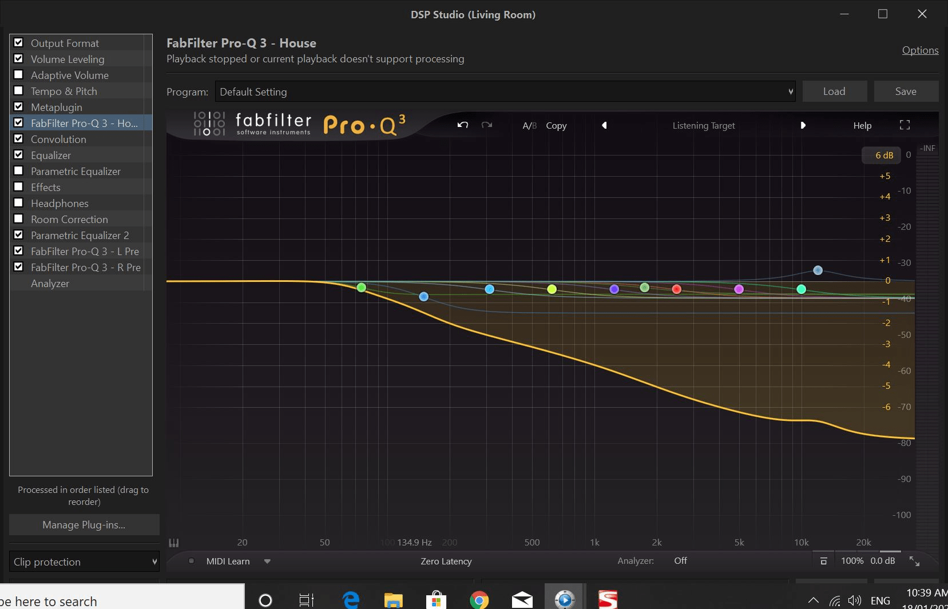
Task: Open Microsoft Store from the taskbar
Action: coord(436,600)
